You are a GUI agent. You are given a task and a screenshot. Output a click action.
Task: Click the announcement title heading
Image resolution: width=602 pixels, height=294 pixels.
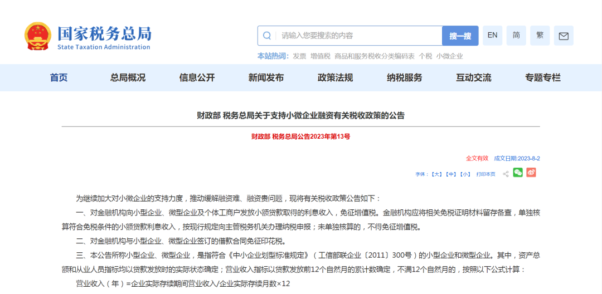300,115
